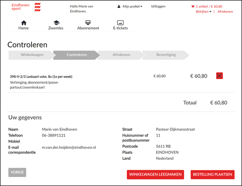Select the Abonnement icon in navigation
242x186 pixels.
88,23
